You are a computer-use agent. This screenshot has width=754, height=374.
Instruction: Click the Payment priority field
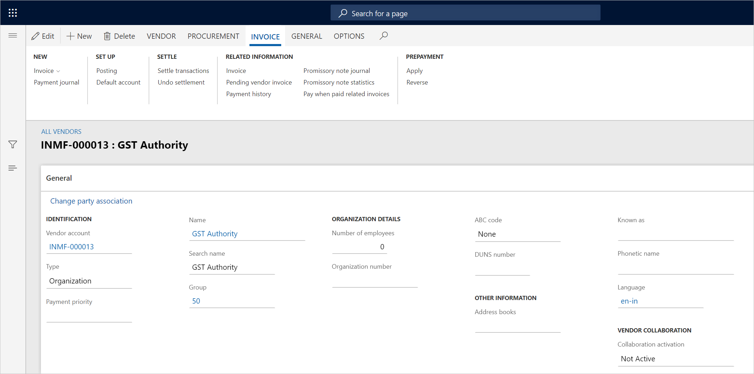coord(89,316)
